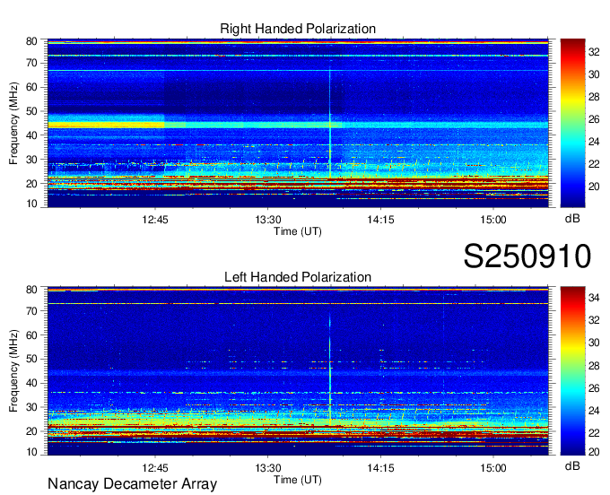Click the "Time (UT)" label below the top plot
Screen dimensions: 610x495
pyautogui.click(x=298, y=230)
